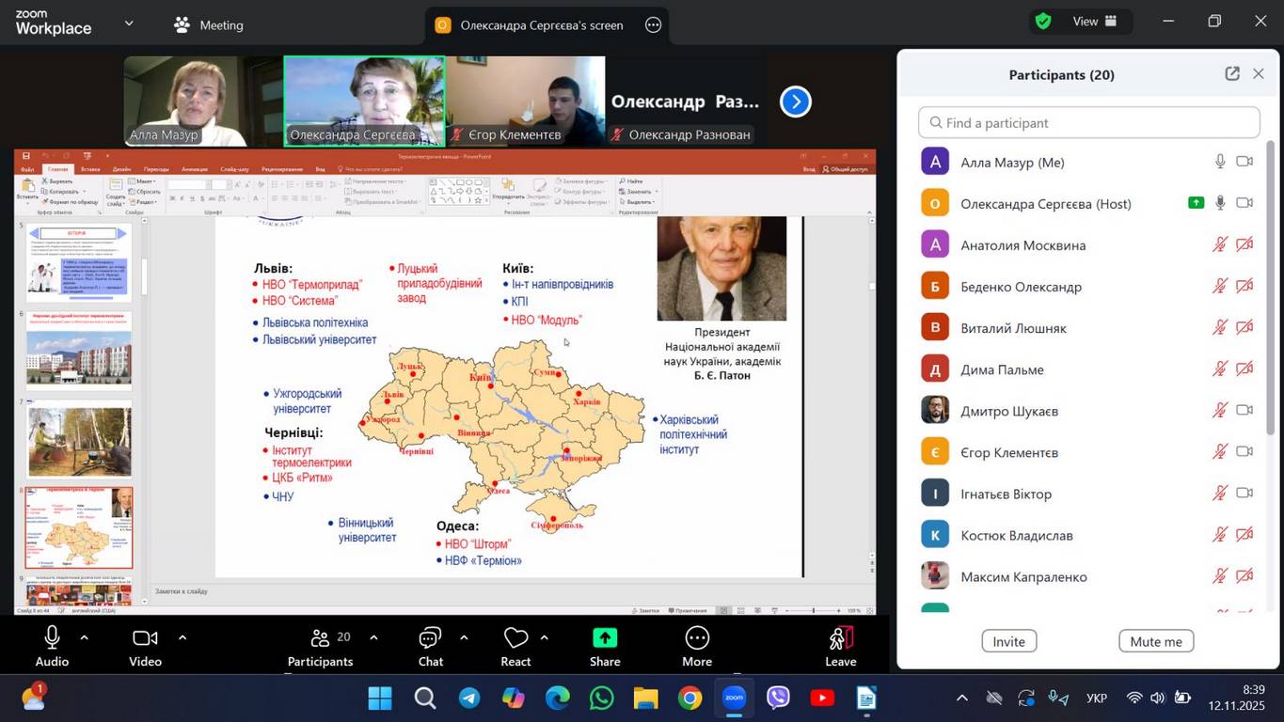1284x722 pixels.
Task: Open the Zoom Workplace dropdown chevron
Action: click(129, 24)
